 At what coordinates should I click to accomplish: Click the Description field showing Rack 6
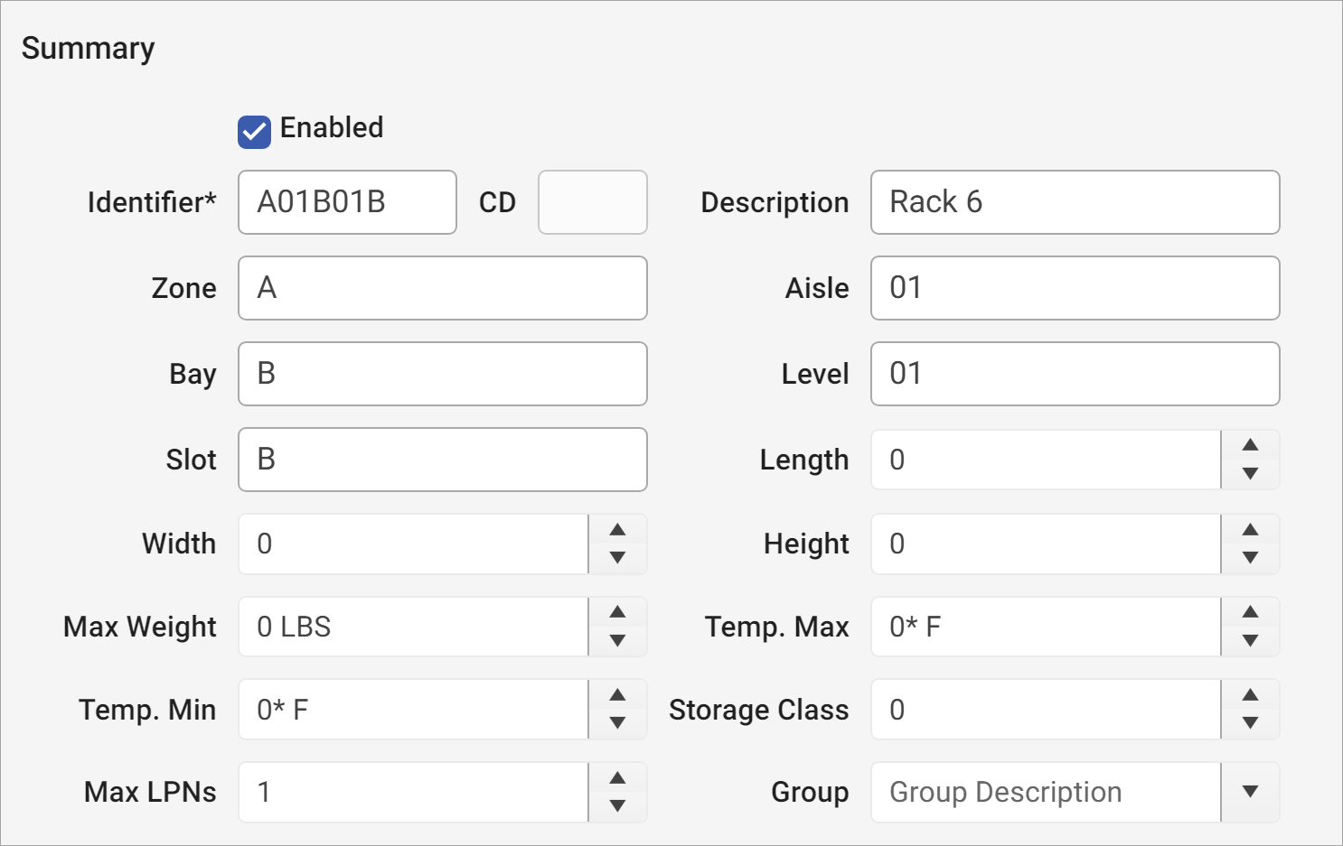(1075, 202)
